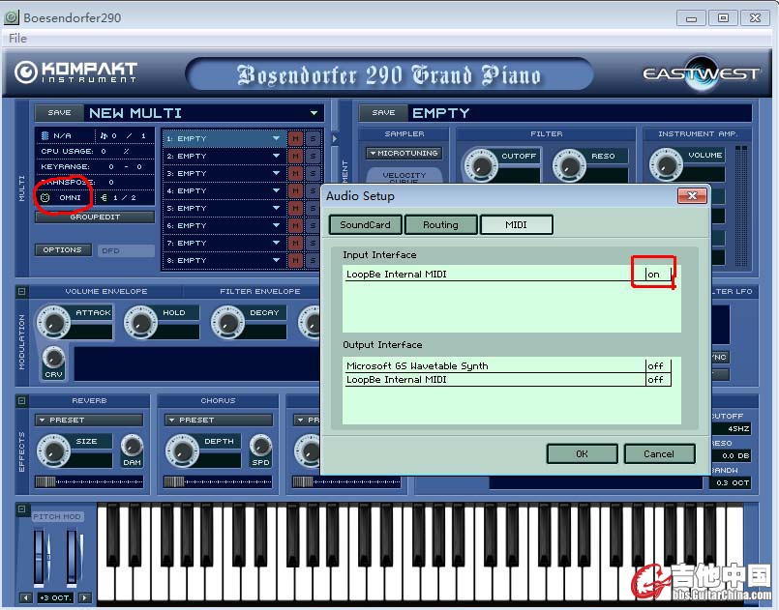The height and width of the screenshot is (610, 779).
Task: Open slot 6: EMPTY dropdown
Action: coord(276,225)
